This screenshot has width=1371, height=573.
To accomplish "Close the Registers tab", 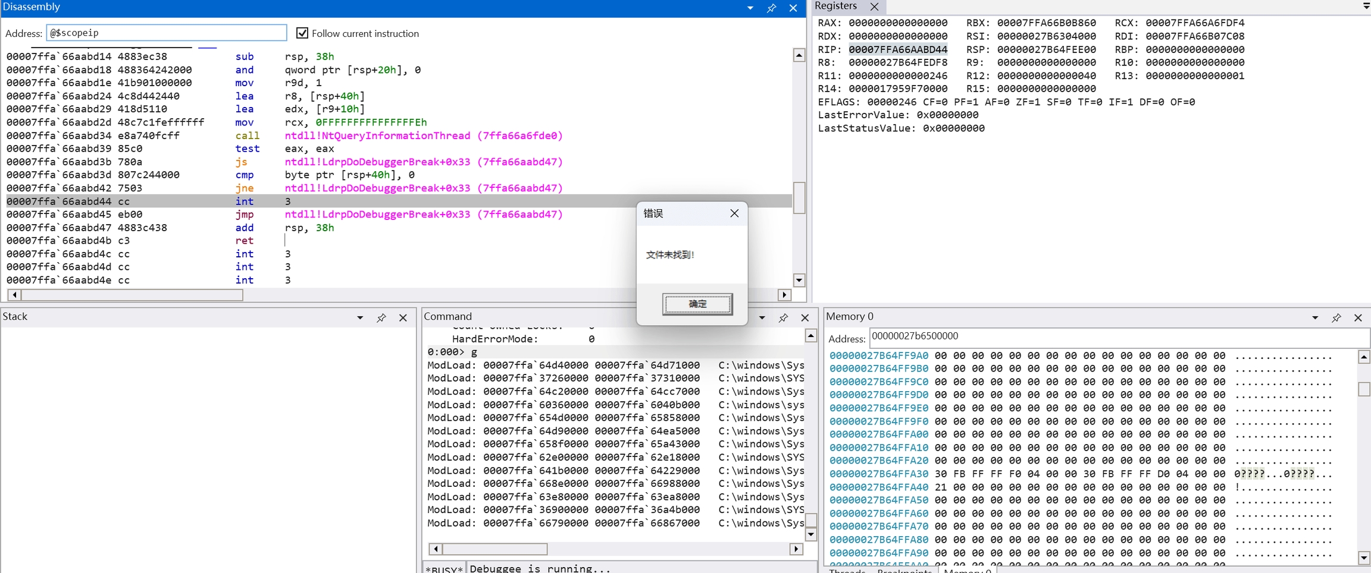I will 874,7.
